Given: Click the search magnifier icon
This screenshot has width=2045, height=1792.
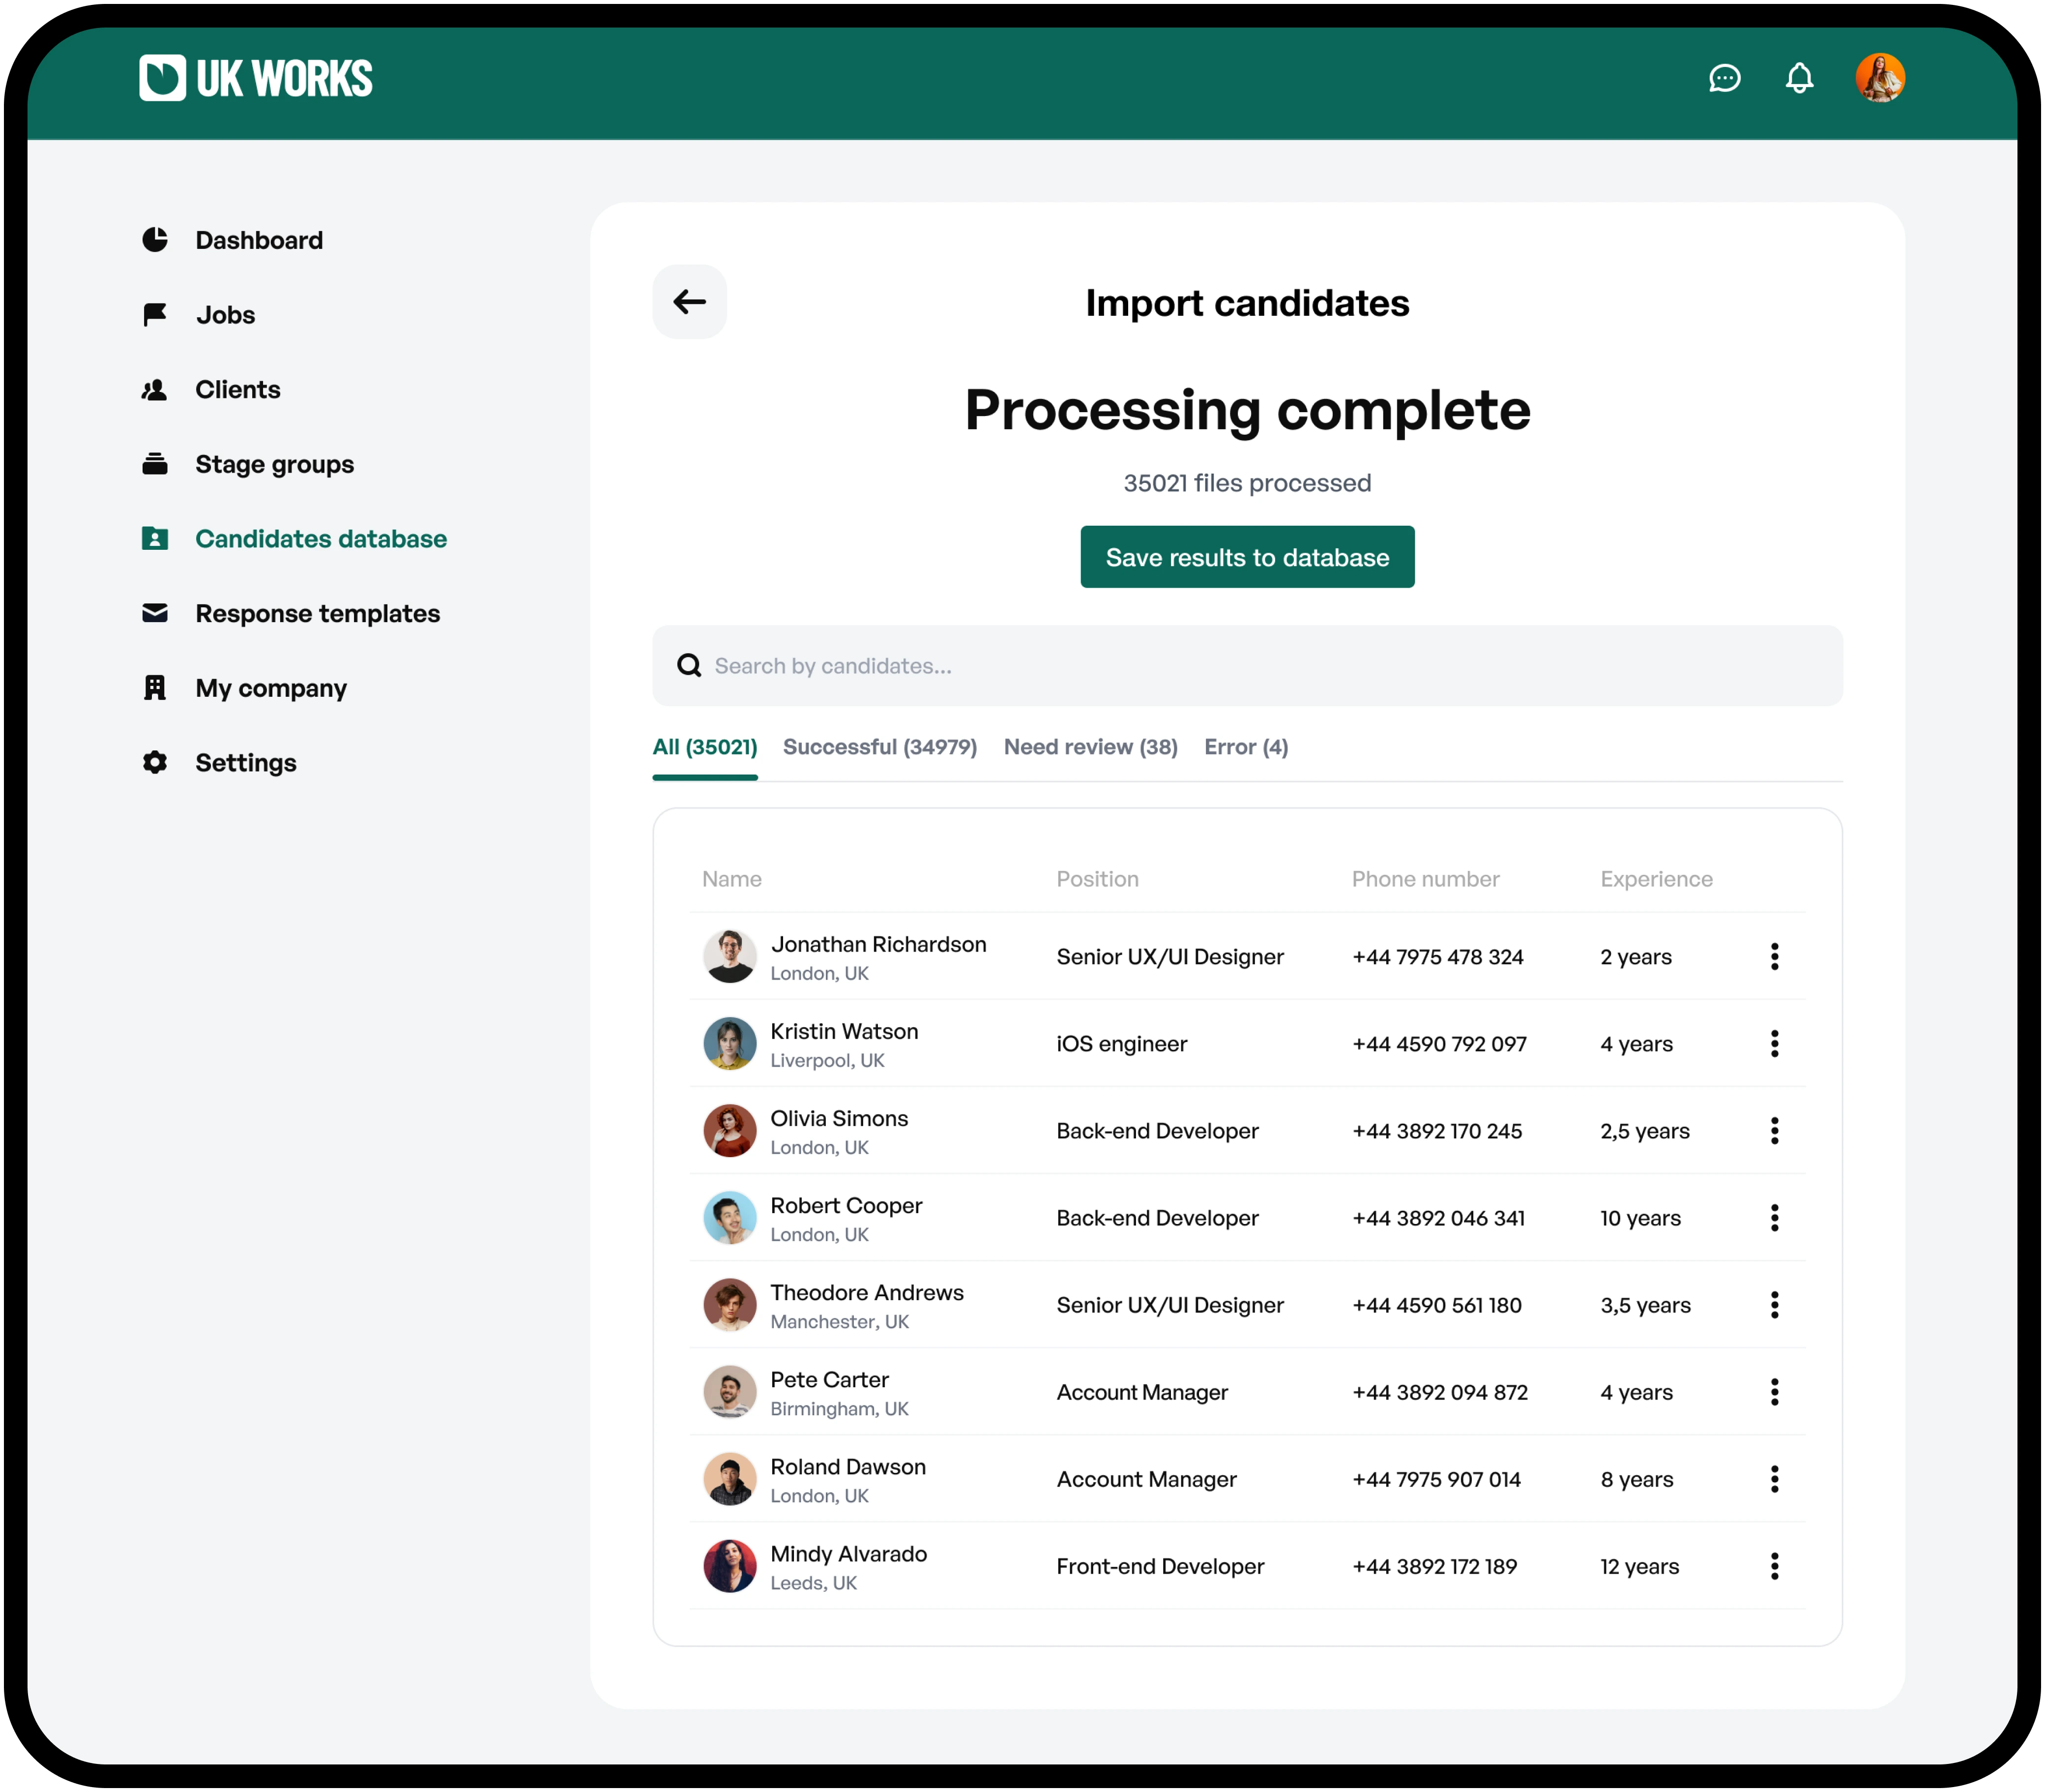Looking at the screenshot, I should pyautogui.click(x=689, y=666).
